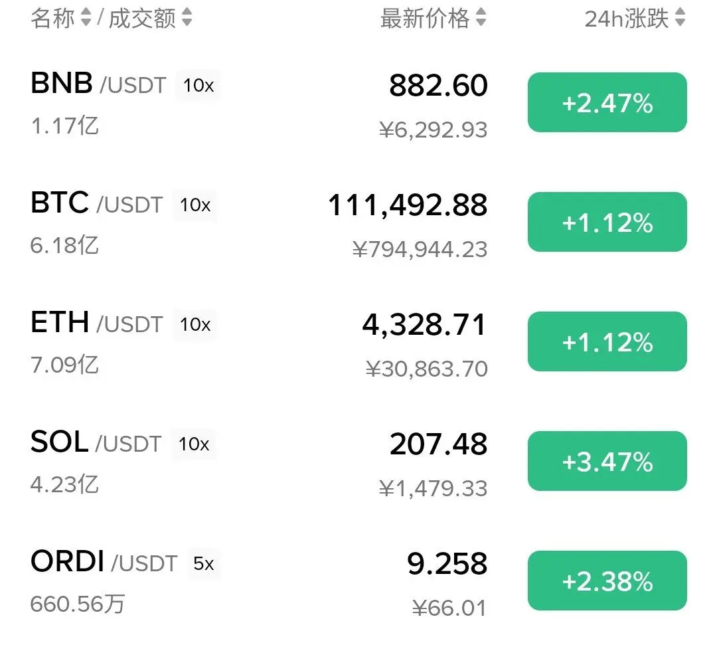Image resolution: width=717 pixels, height=649 pixels.
Task: Click the 名称 column header
Action: [52, 19]
